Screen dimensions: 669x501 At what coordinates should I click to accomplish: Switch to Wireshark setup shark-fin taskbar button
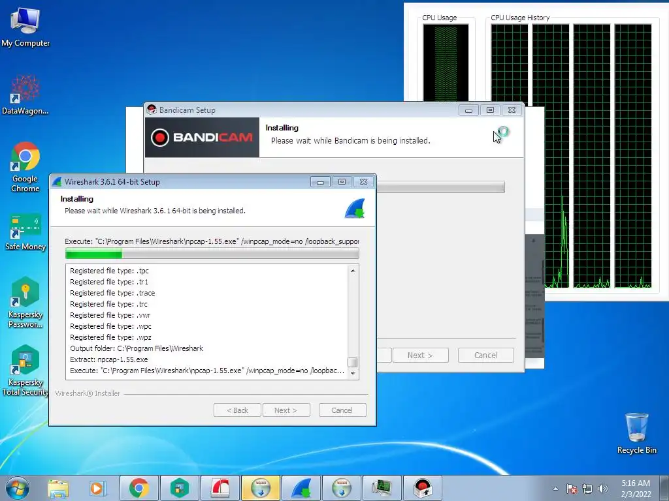tap(301, 488)
